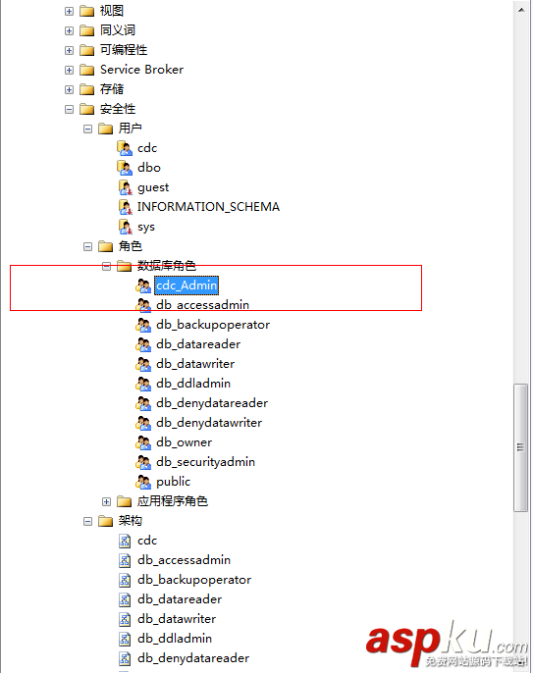Click the db_datareader schema icon
This screenshot has width=533, height=673.
pyautogui.click(x=125, y=600)
